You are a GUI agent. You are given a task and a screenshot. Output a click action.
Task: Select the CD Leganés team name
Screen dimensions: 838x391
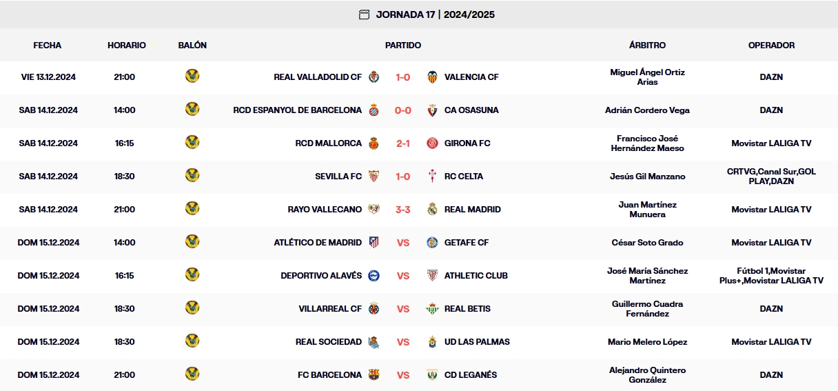click(471, 375)
